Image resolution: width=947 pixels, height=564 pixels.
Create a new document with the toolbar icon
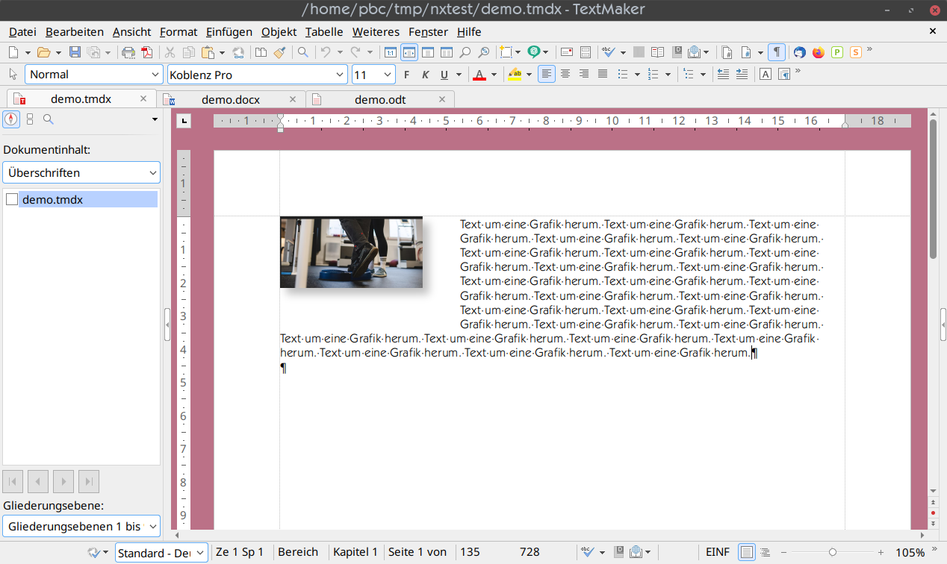[13, 52]
